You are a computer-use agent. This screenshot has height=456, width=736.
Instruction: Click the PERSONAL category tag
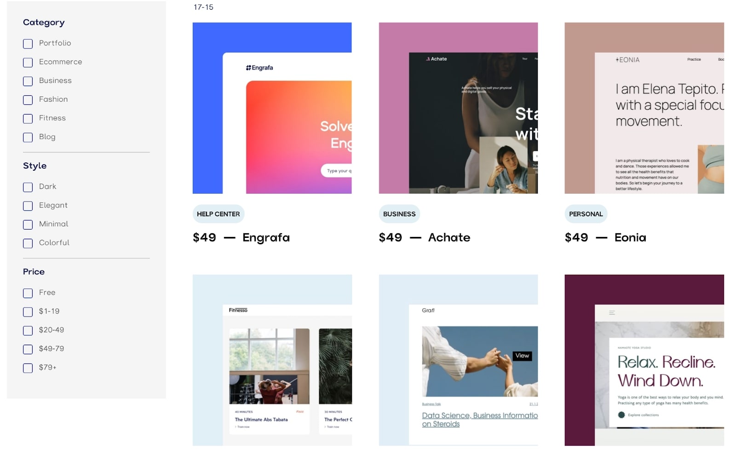coord(586,214)
